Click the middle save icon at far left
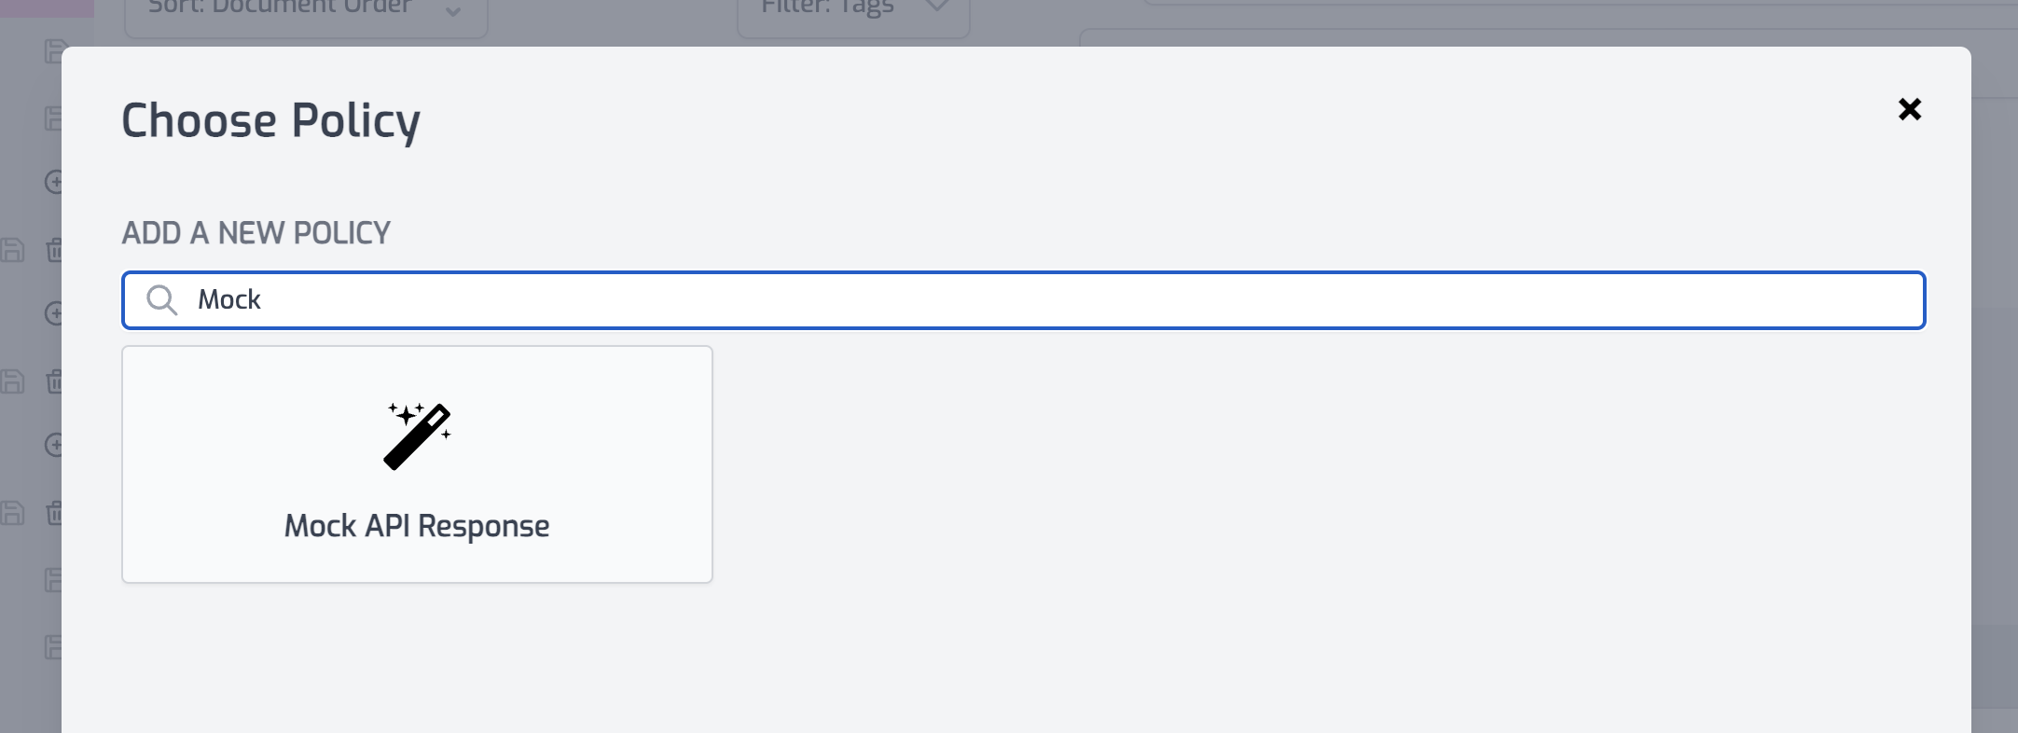 click(x=12, y=381)
